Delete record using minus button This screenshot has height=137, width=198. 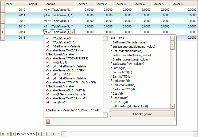(59, 134)
